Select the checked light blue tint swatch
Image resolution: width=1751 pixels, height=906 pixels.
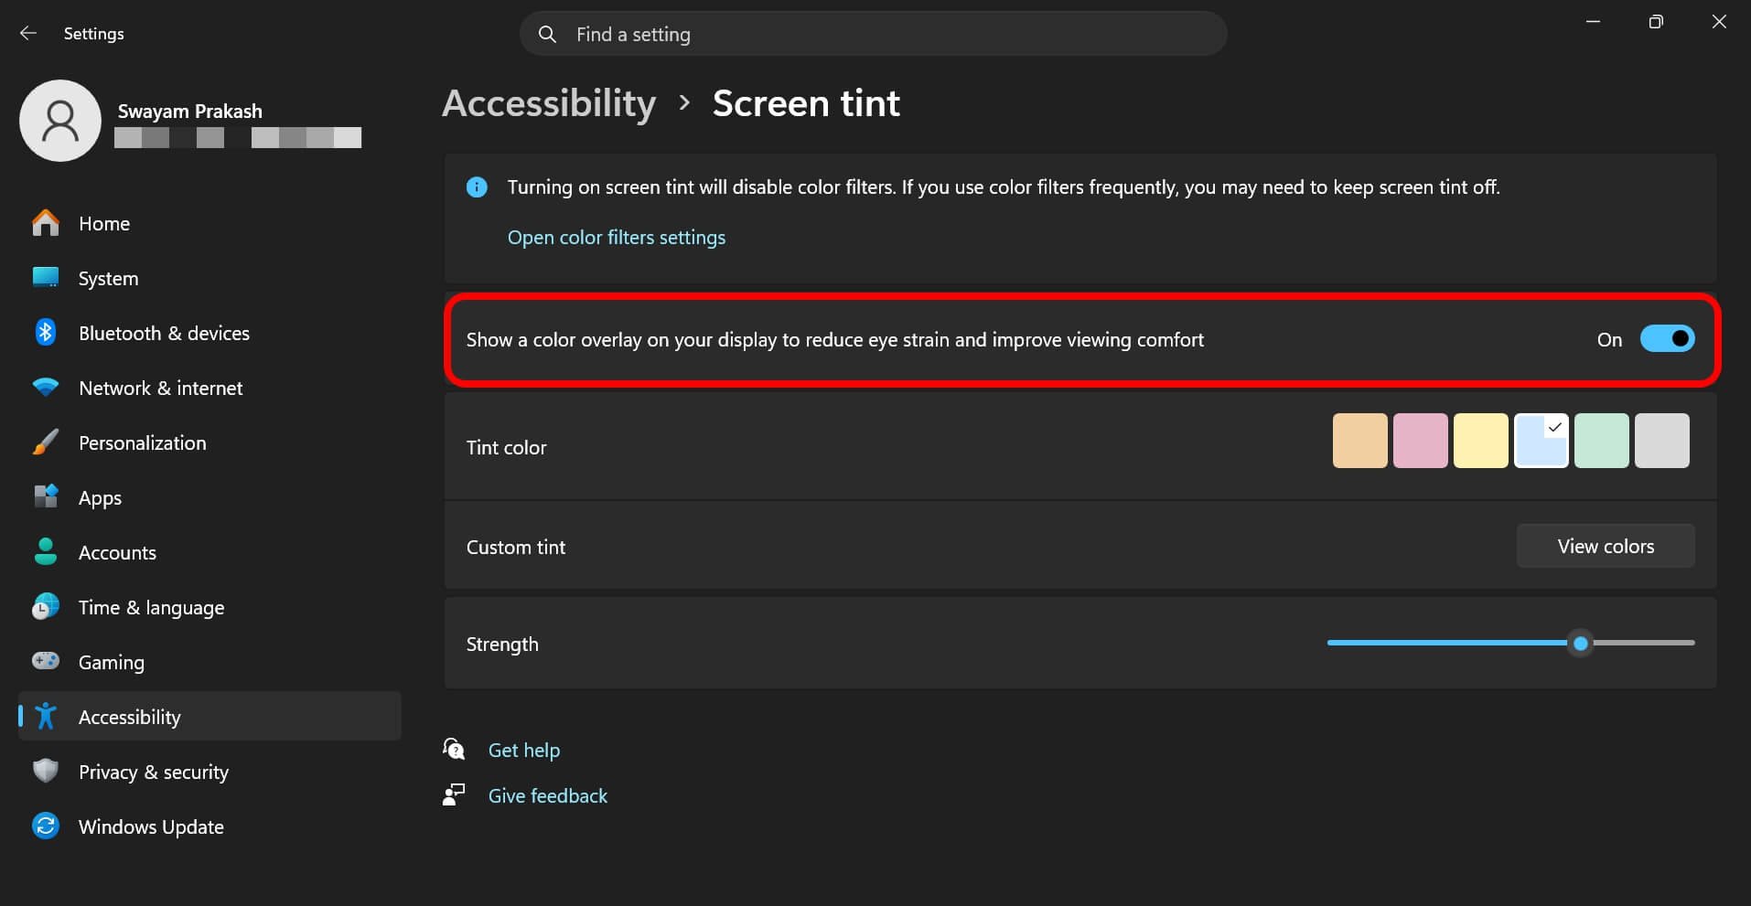point(1541,441)
